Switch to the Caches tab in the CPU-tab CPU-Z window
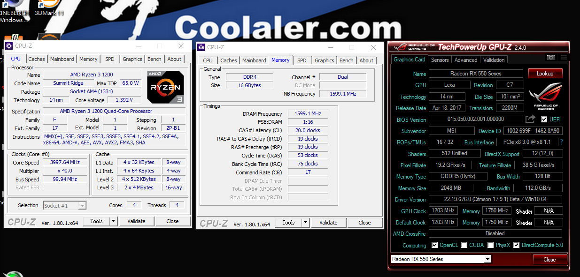This screenshot has height=277, width=580. click(x=37, y=59)
